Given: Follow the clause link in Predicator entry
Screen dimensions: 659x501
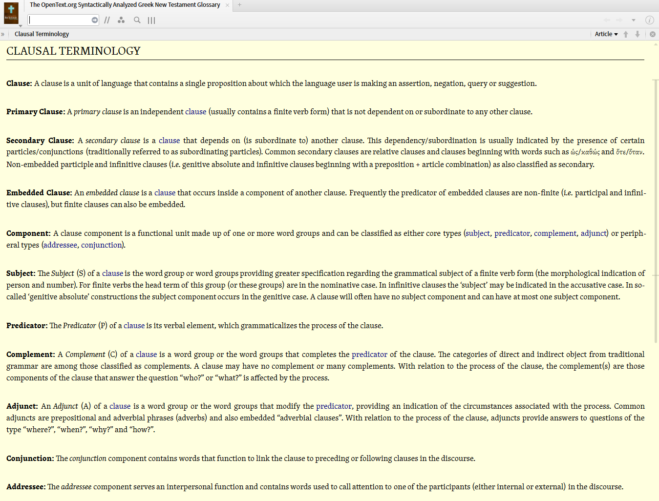Looking at the screenshot, I should point(134,326).
